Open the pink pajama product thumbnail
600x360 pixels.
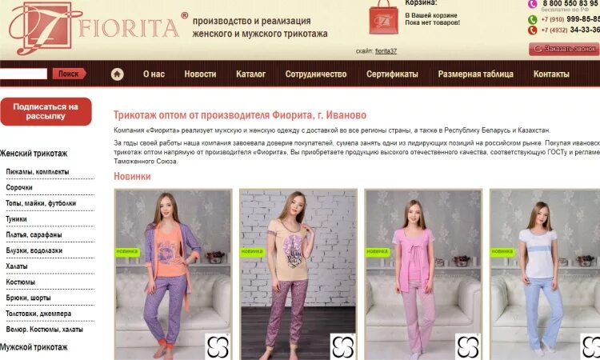coord(423,274)
